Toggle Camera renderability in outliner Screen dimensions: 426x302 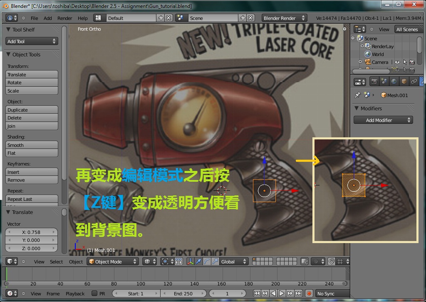coord(412,62)
